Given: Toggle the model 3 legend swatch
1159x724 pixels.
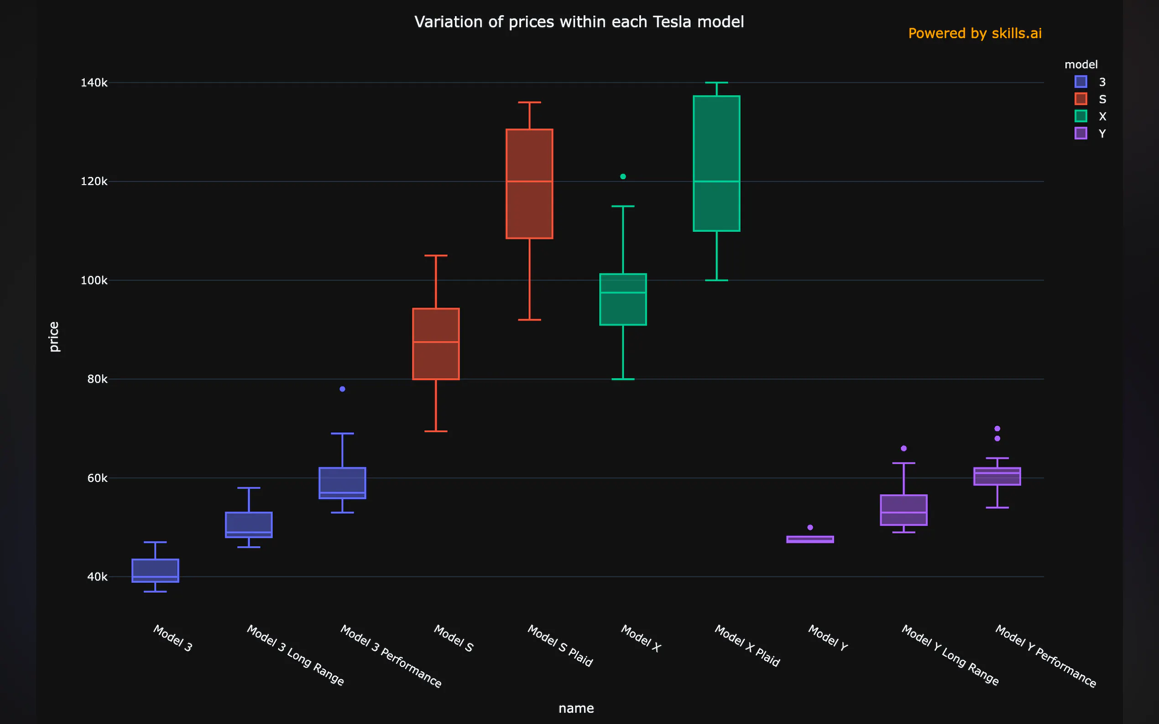Looking at the screenshot, I should [x=1081, y=82].
